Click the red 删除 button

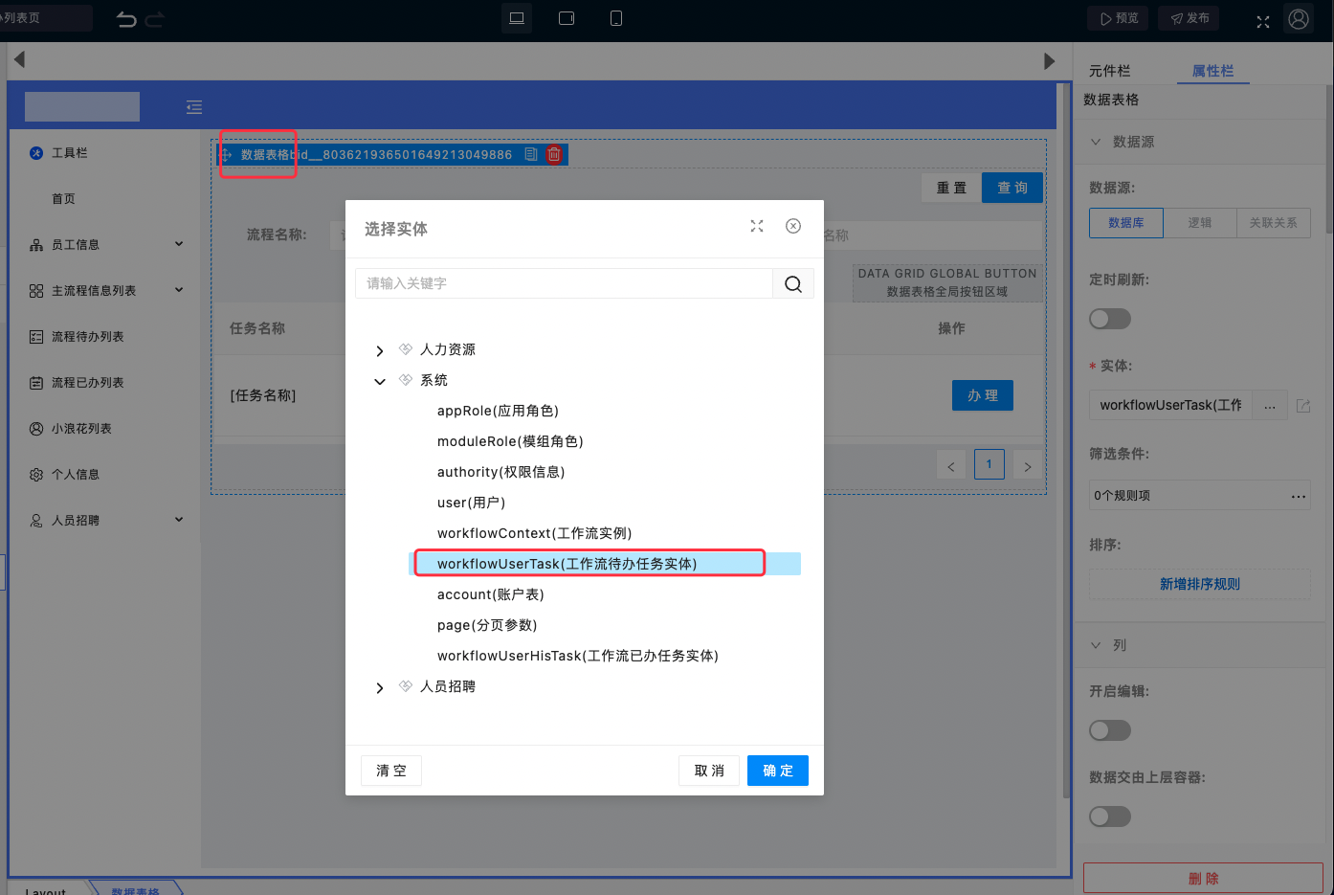(1203, 879)
